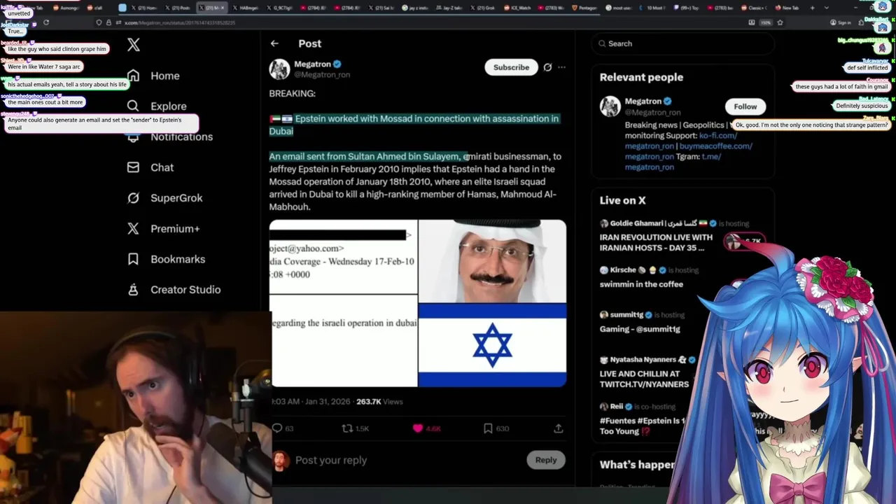896x504 pixels.
Task: Open the photo of the smiling businessman
Action: (492, 261)
